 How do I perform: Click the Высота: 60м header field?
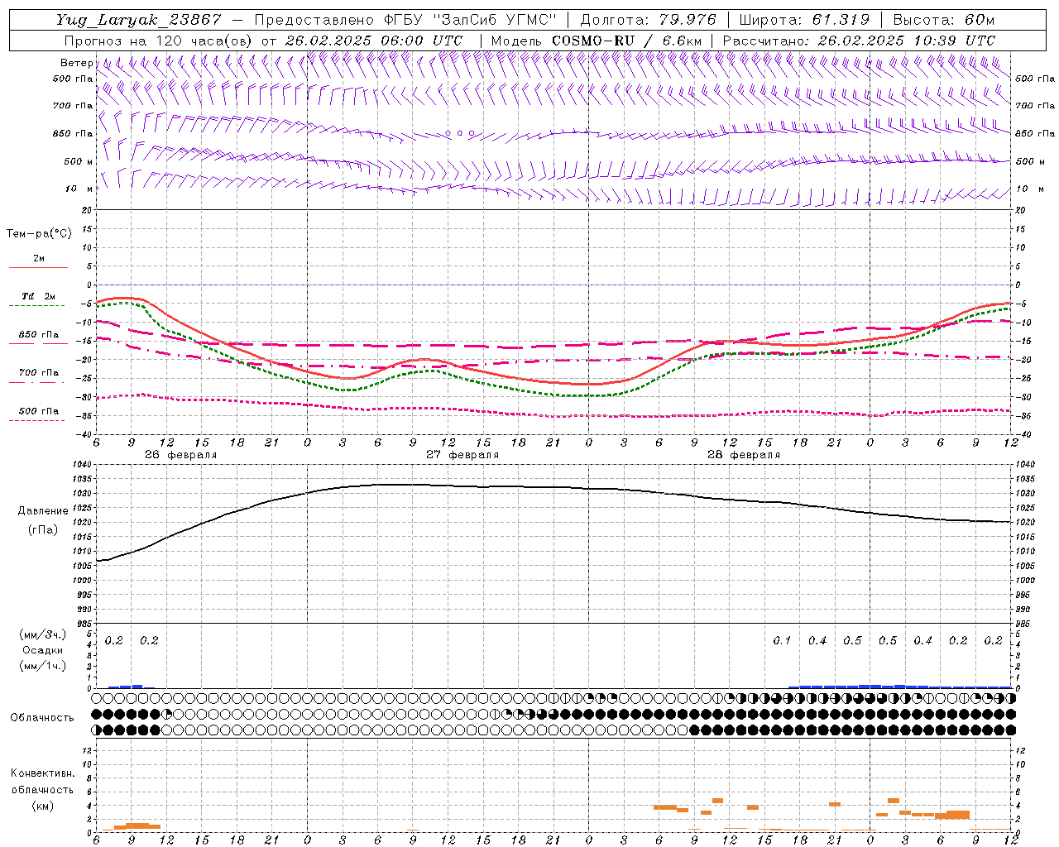tap(944, 20)
